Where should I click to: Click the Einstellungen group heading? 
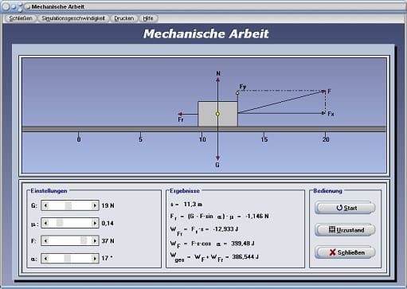point(49,191)
